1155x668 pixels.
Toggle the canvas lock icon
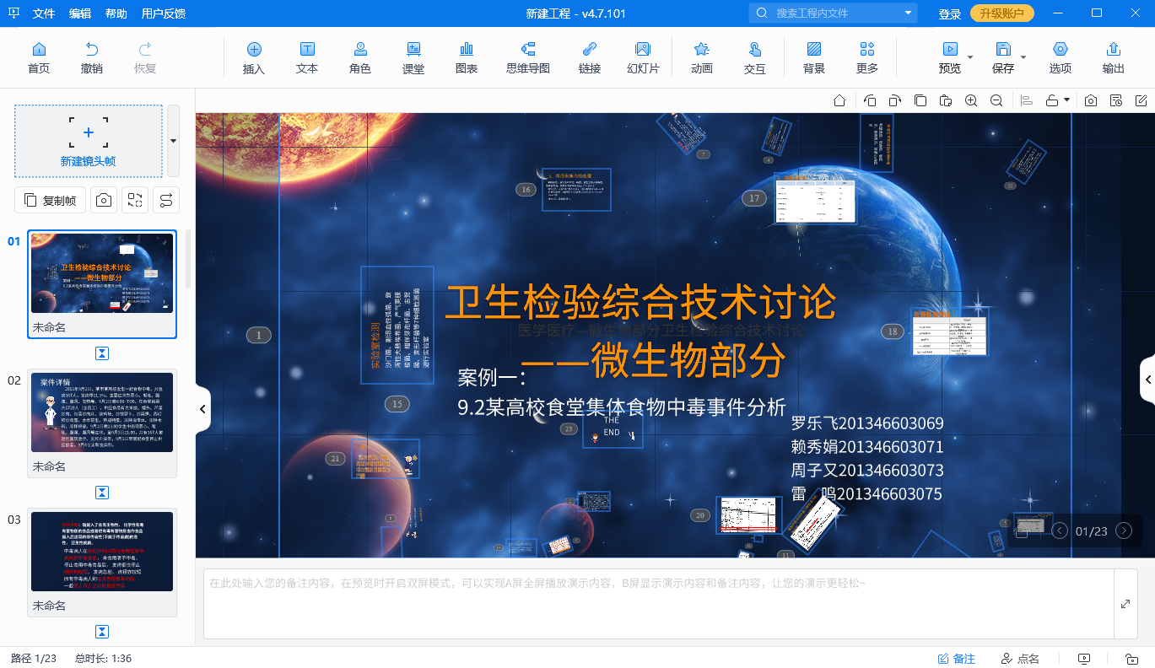point(1052,100)
